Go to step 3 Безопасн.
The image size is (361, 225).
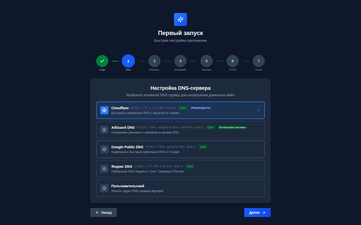click(x=154, y=61)
